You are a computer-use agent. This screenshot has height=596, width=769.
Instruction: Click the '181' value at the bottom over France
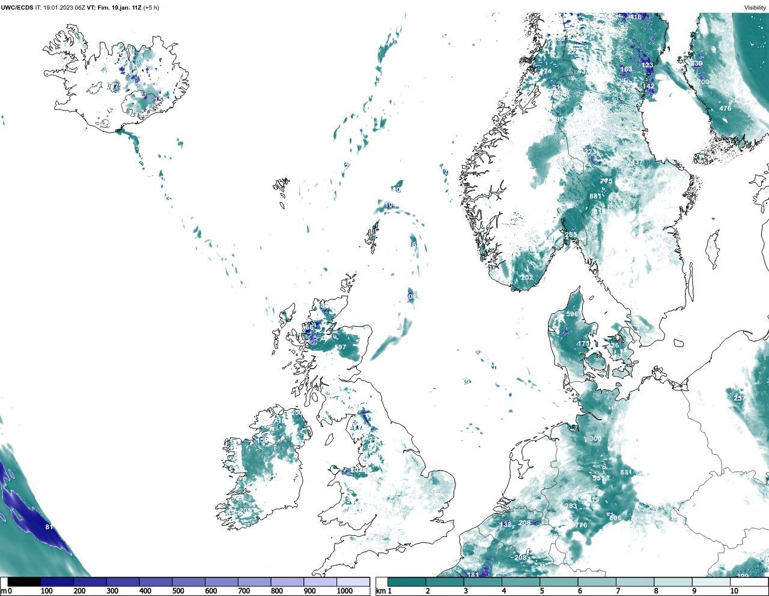click(x=473, y=575)
